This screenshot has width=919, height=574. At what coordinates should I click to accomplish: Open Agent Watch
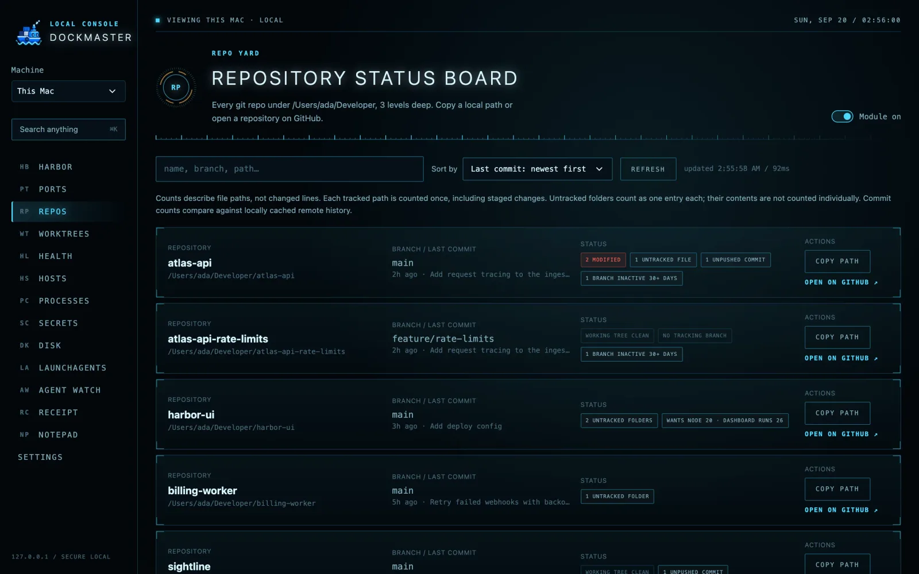pos(68,390)
